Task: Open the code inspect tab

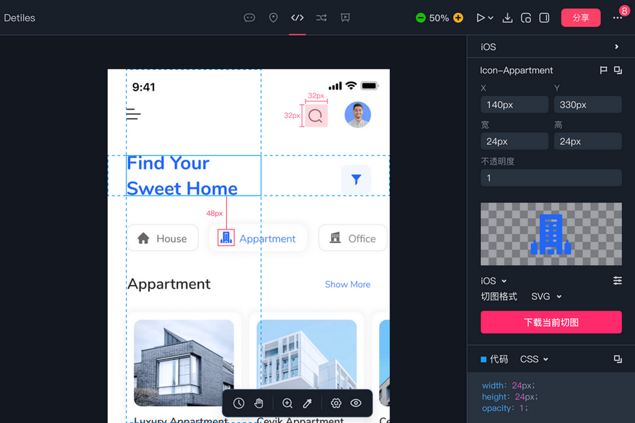Action: pyautogui.click(x=297, y=18)
